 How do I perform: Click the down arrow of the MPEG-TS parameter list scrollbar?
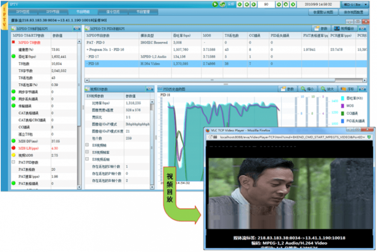pyautogui.click(x=79, y=187)
